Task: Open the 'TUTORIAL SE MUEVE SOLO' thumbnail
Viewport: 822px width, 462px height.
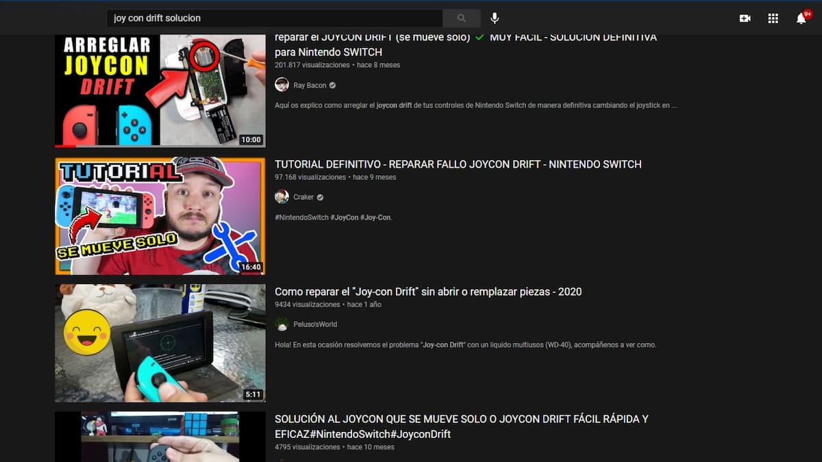Action: 160,216
